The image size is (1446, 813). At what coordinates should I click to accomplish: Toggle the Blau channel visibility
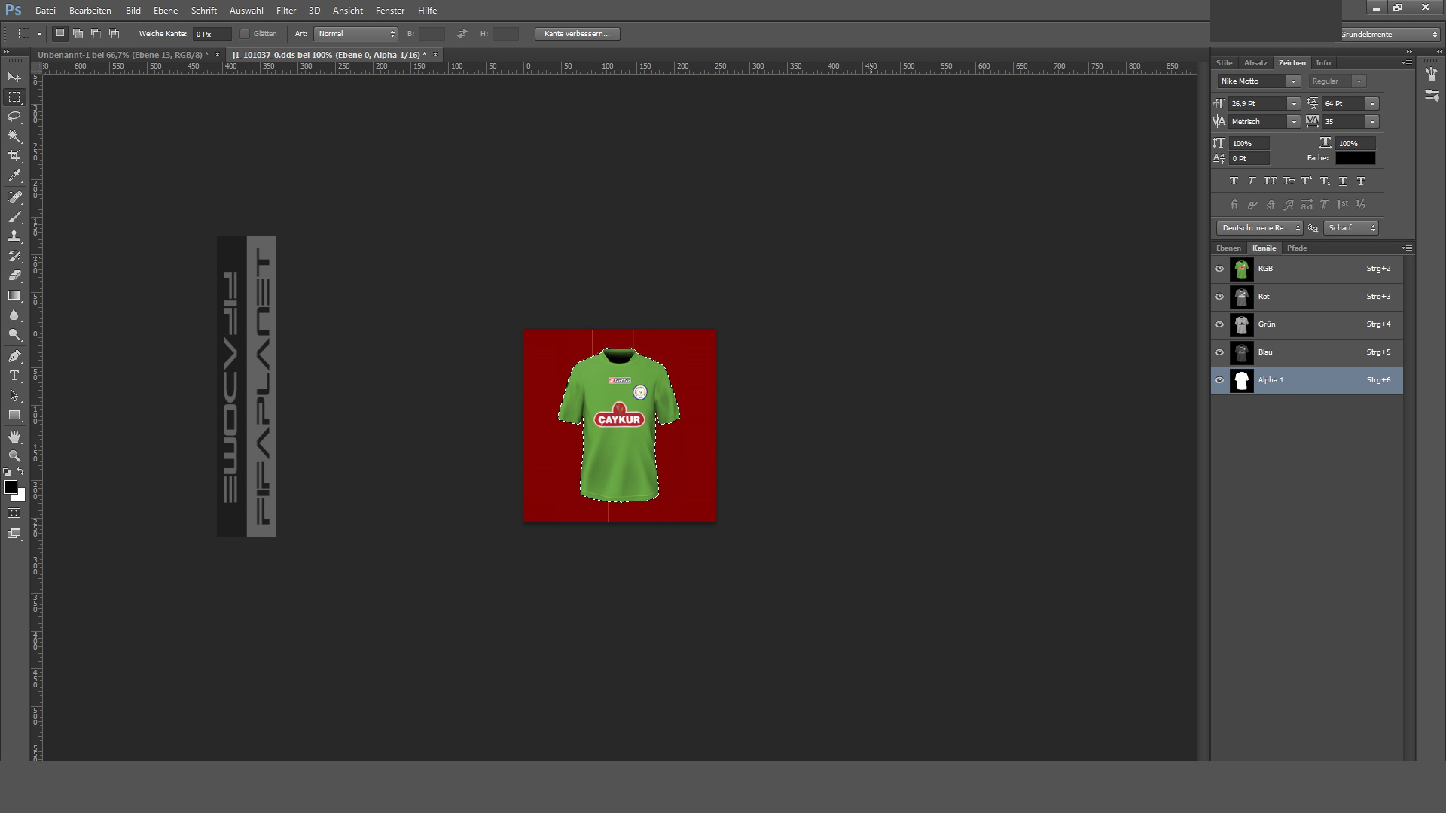(x=1219, y=352)
